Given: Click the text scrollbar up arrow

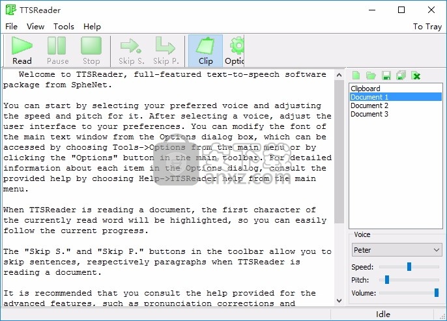Looking at the screenshot, I should point(339,75).
